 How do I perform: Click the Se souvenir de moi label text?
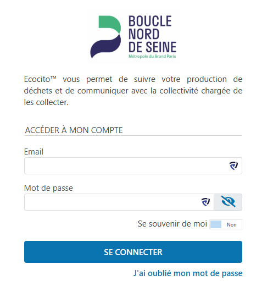[x=172, y=224]
